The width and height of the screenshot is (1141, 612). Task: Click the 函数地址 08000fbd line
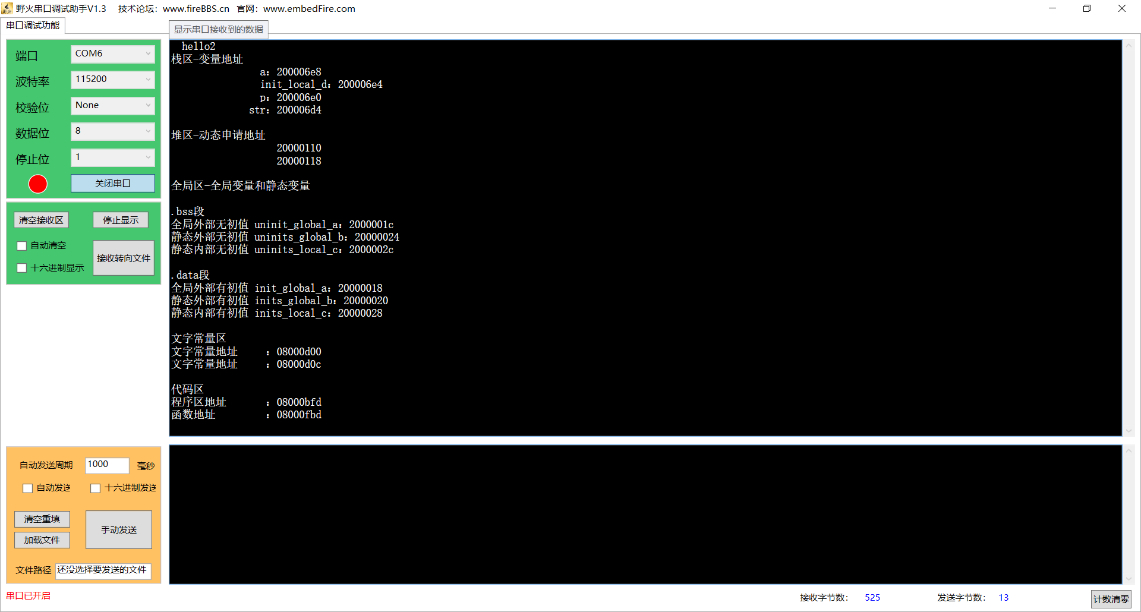[x=247, y=415]
